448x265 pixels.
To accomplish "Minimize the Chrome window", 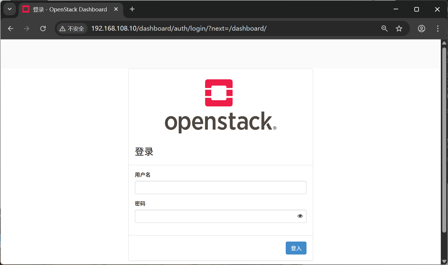I will tap(396, 9).
